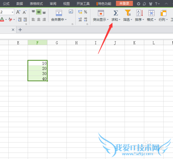Click the 格式 format grid icon

click(x=152, y=13)
